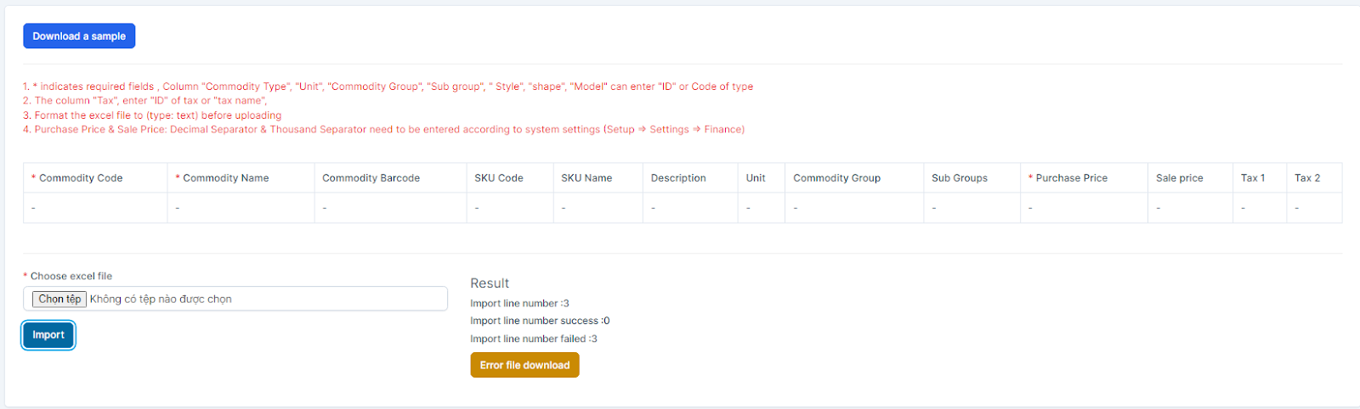
Task: Click the Description column header
Action: [x=678, y=178]
